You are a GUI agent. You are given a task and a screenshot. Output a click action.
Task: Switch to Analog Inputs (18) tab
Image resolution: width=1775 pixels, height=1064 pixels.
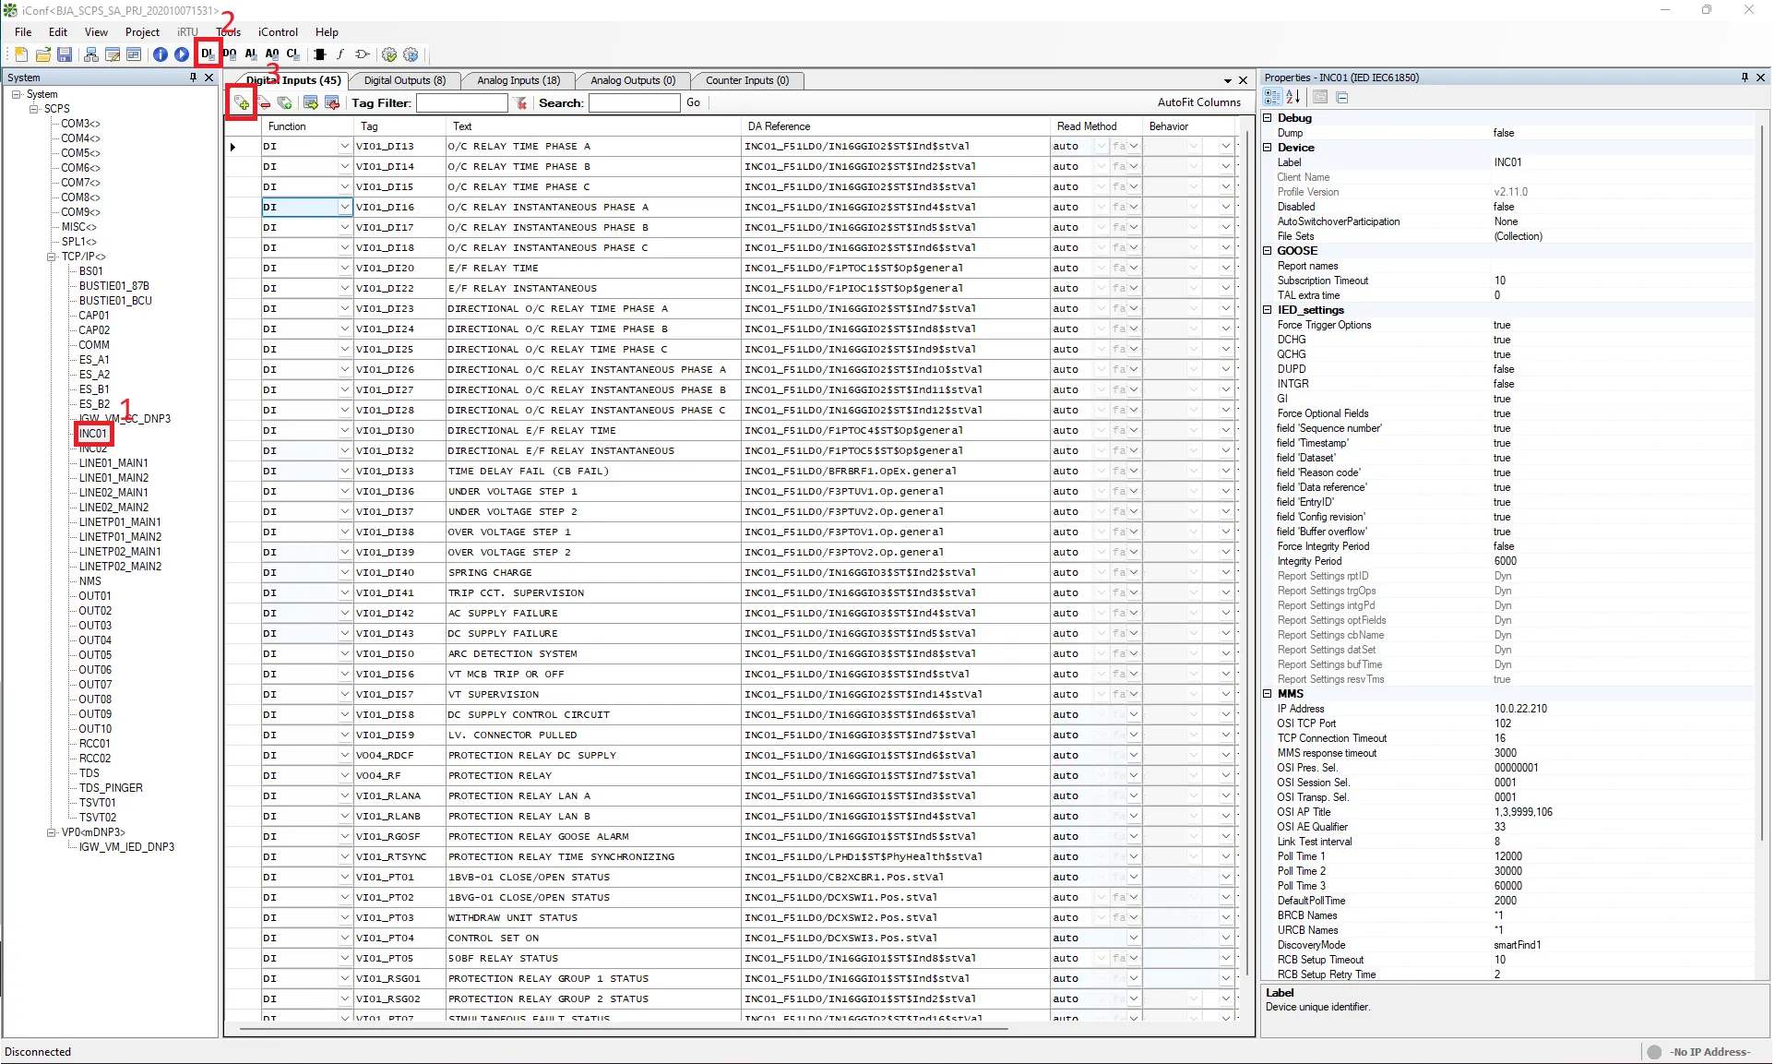(518, 80)
